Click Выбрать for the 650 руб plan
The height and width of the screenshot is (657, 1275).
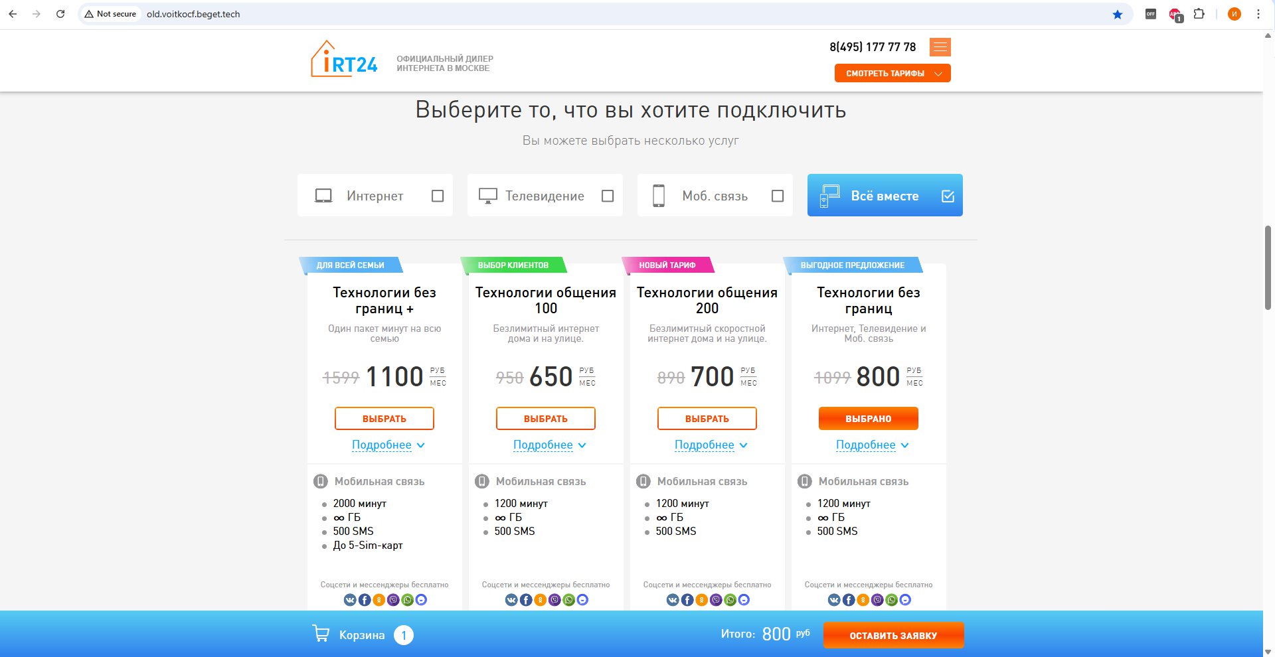[x=546, y=419]
